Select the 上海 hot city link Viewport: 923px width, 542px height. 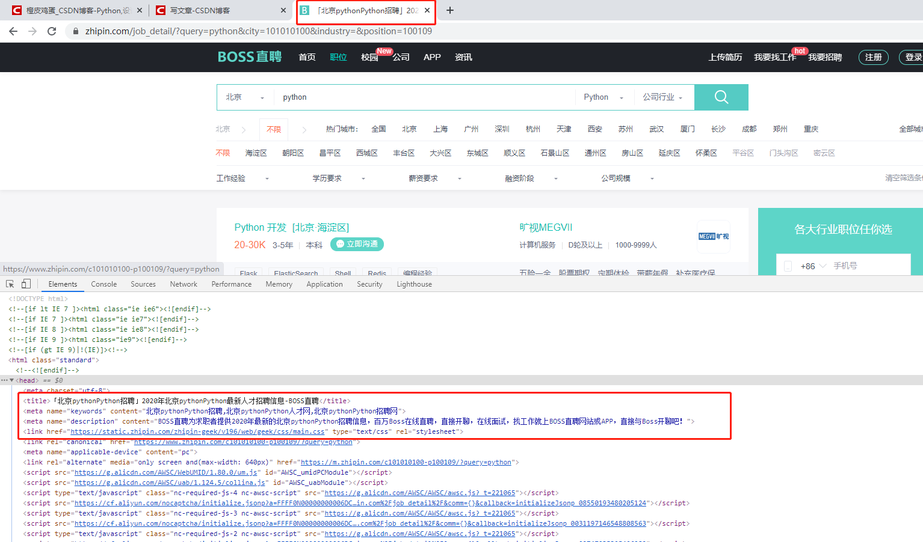click(x=440, y=129)
